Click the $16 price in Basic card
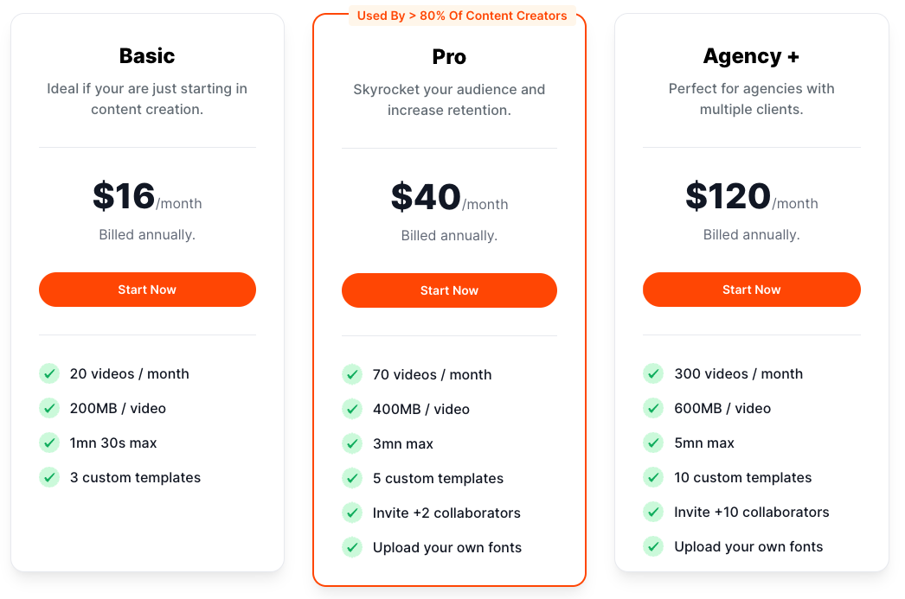The height and width of the screenshot is (599, 905). (124, 196)
